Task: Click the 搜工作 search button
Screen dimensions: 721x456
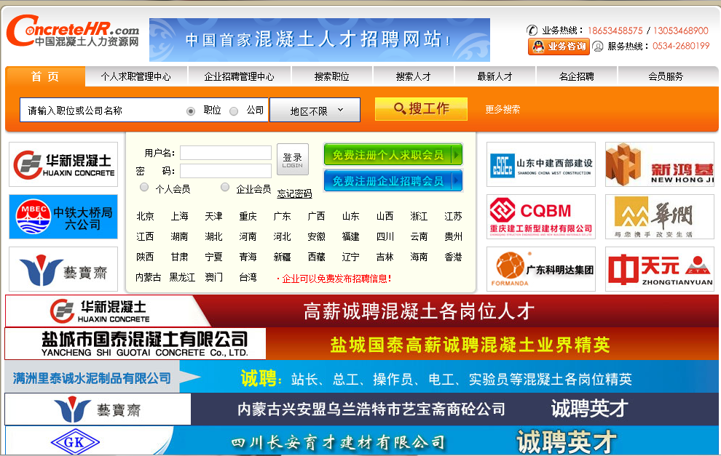Action: click(x=421, y=109)
